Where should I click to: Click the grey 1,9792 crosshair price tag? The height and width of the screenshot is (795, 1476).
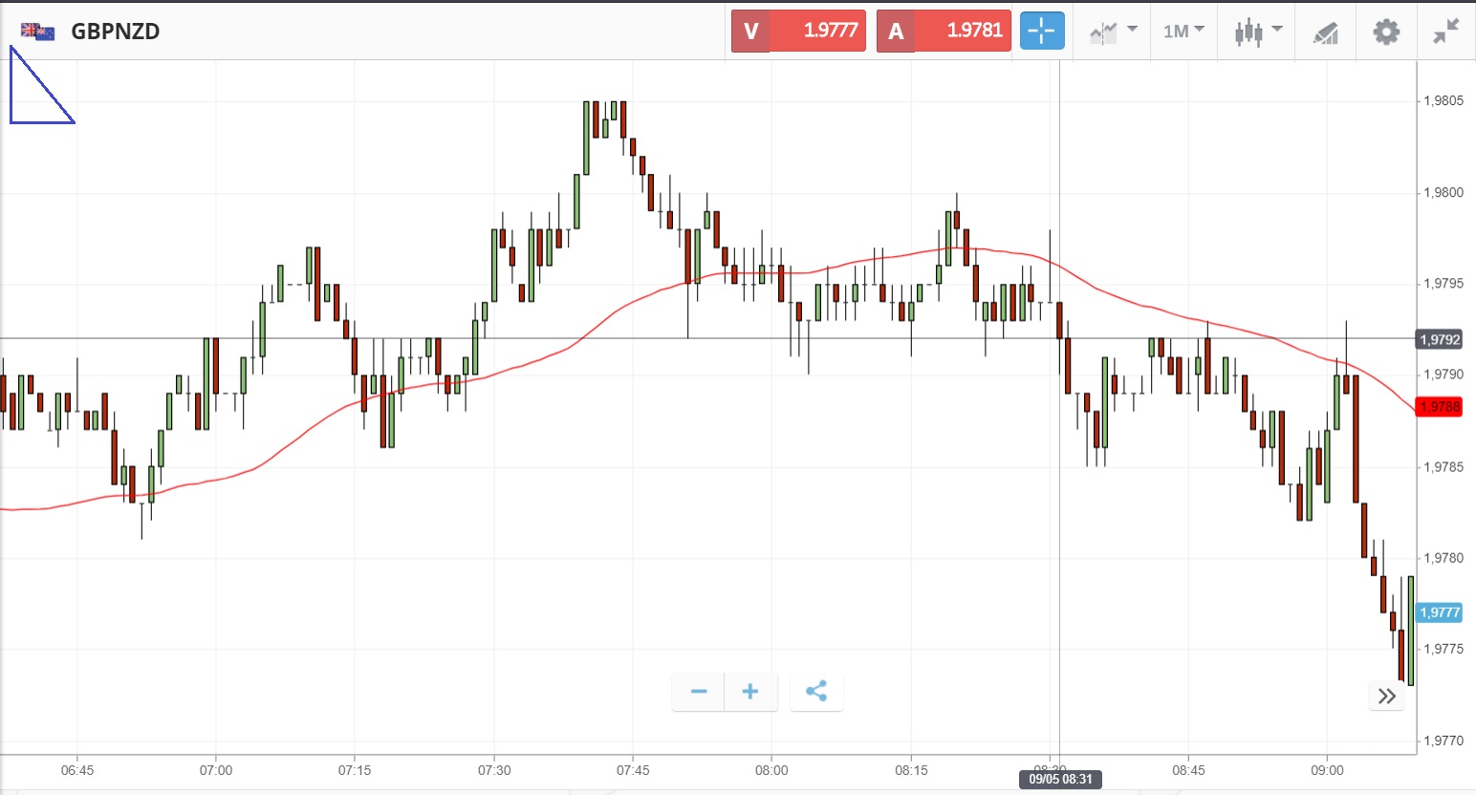pyautogui.click(x=1440, y=339)
